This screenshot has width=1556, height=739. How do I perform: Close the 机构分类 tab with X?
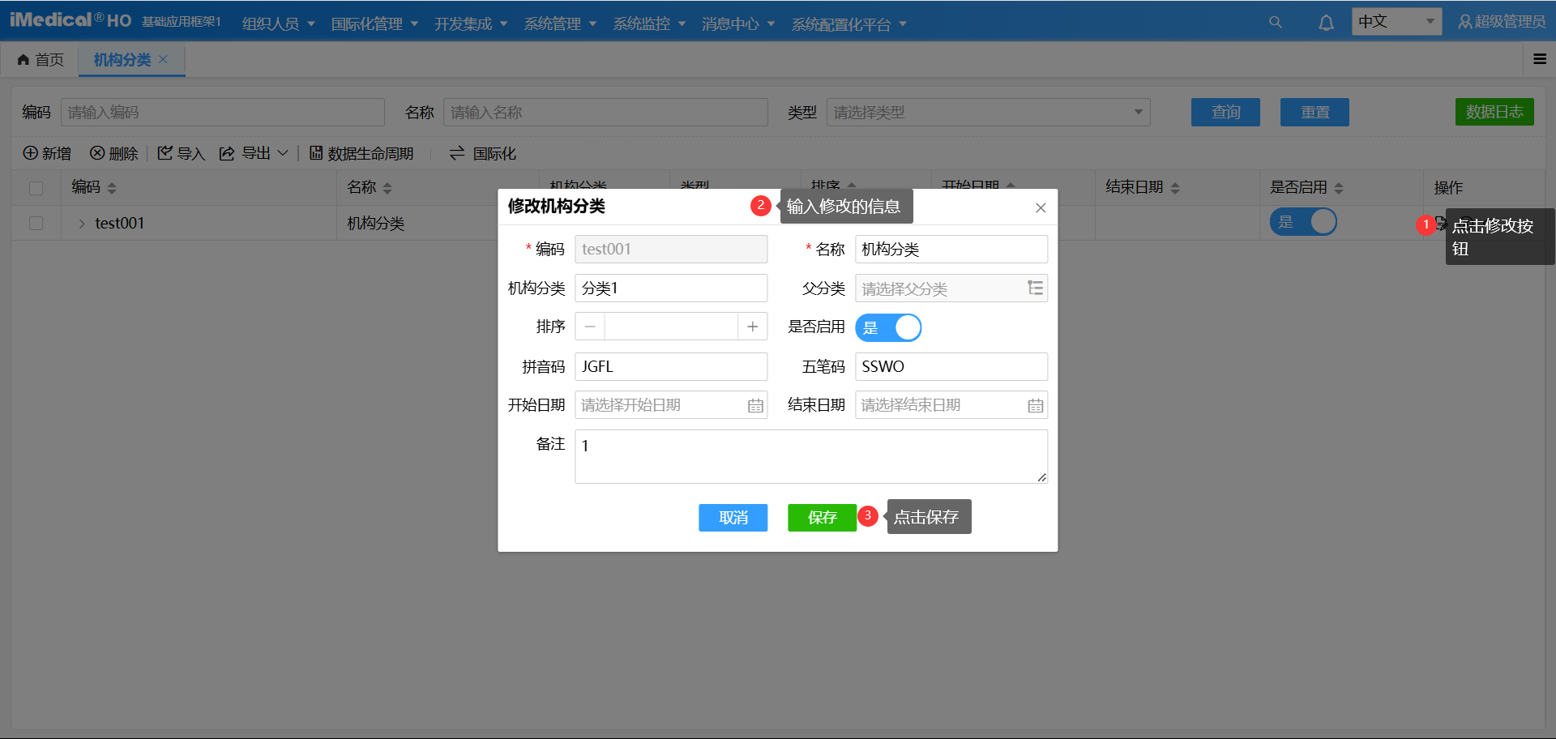[x=164, y=59]
